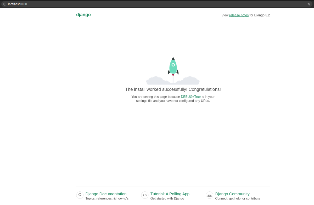Click the django logo heading

pyautogui.click(x=83, y=15)
